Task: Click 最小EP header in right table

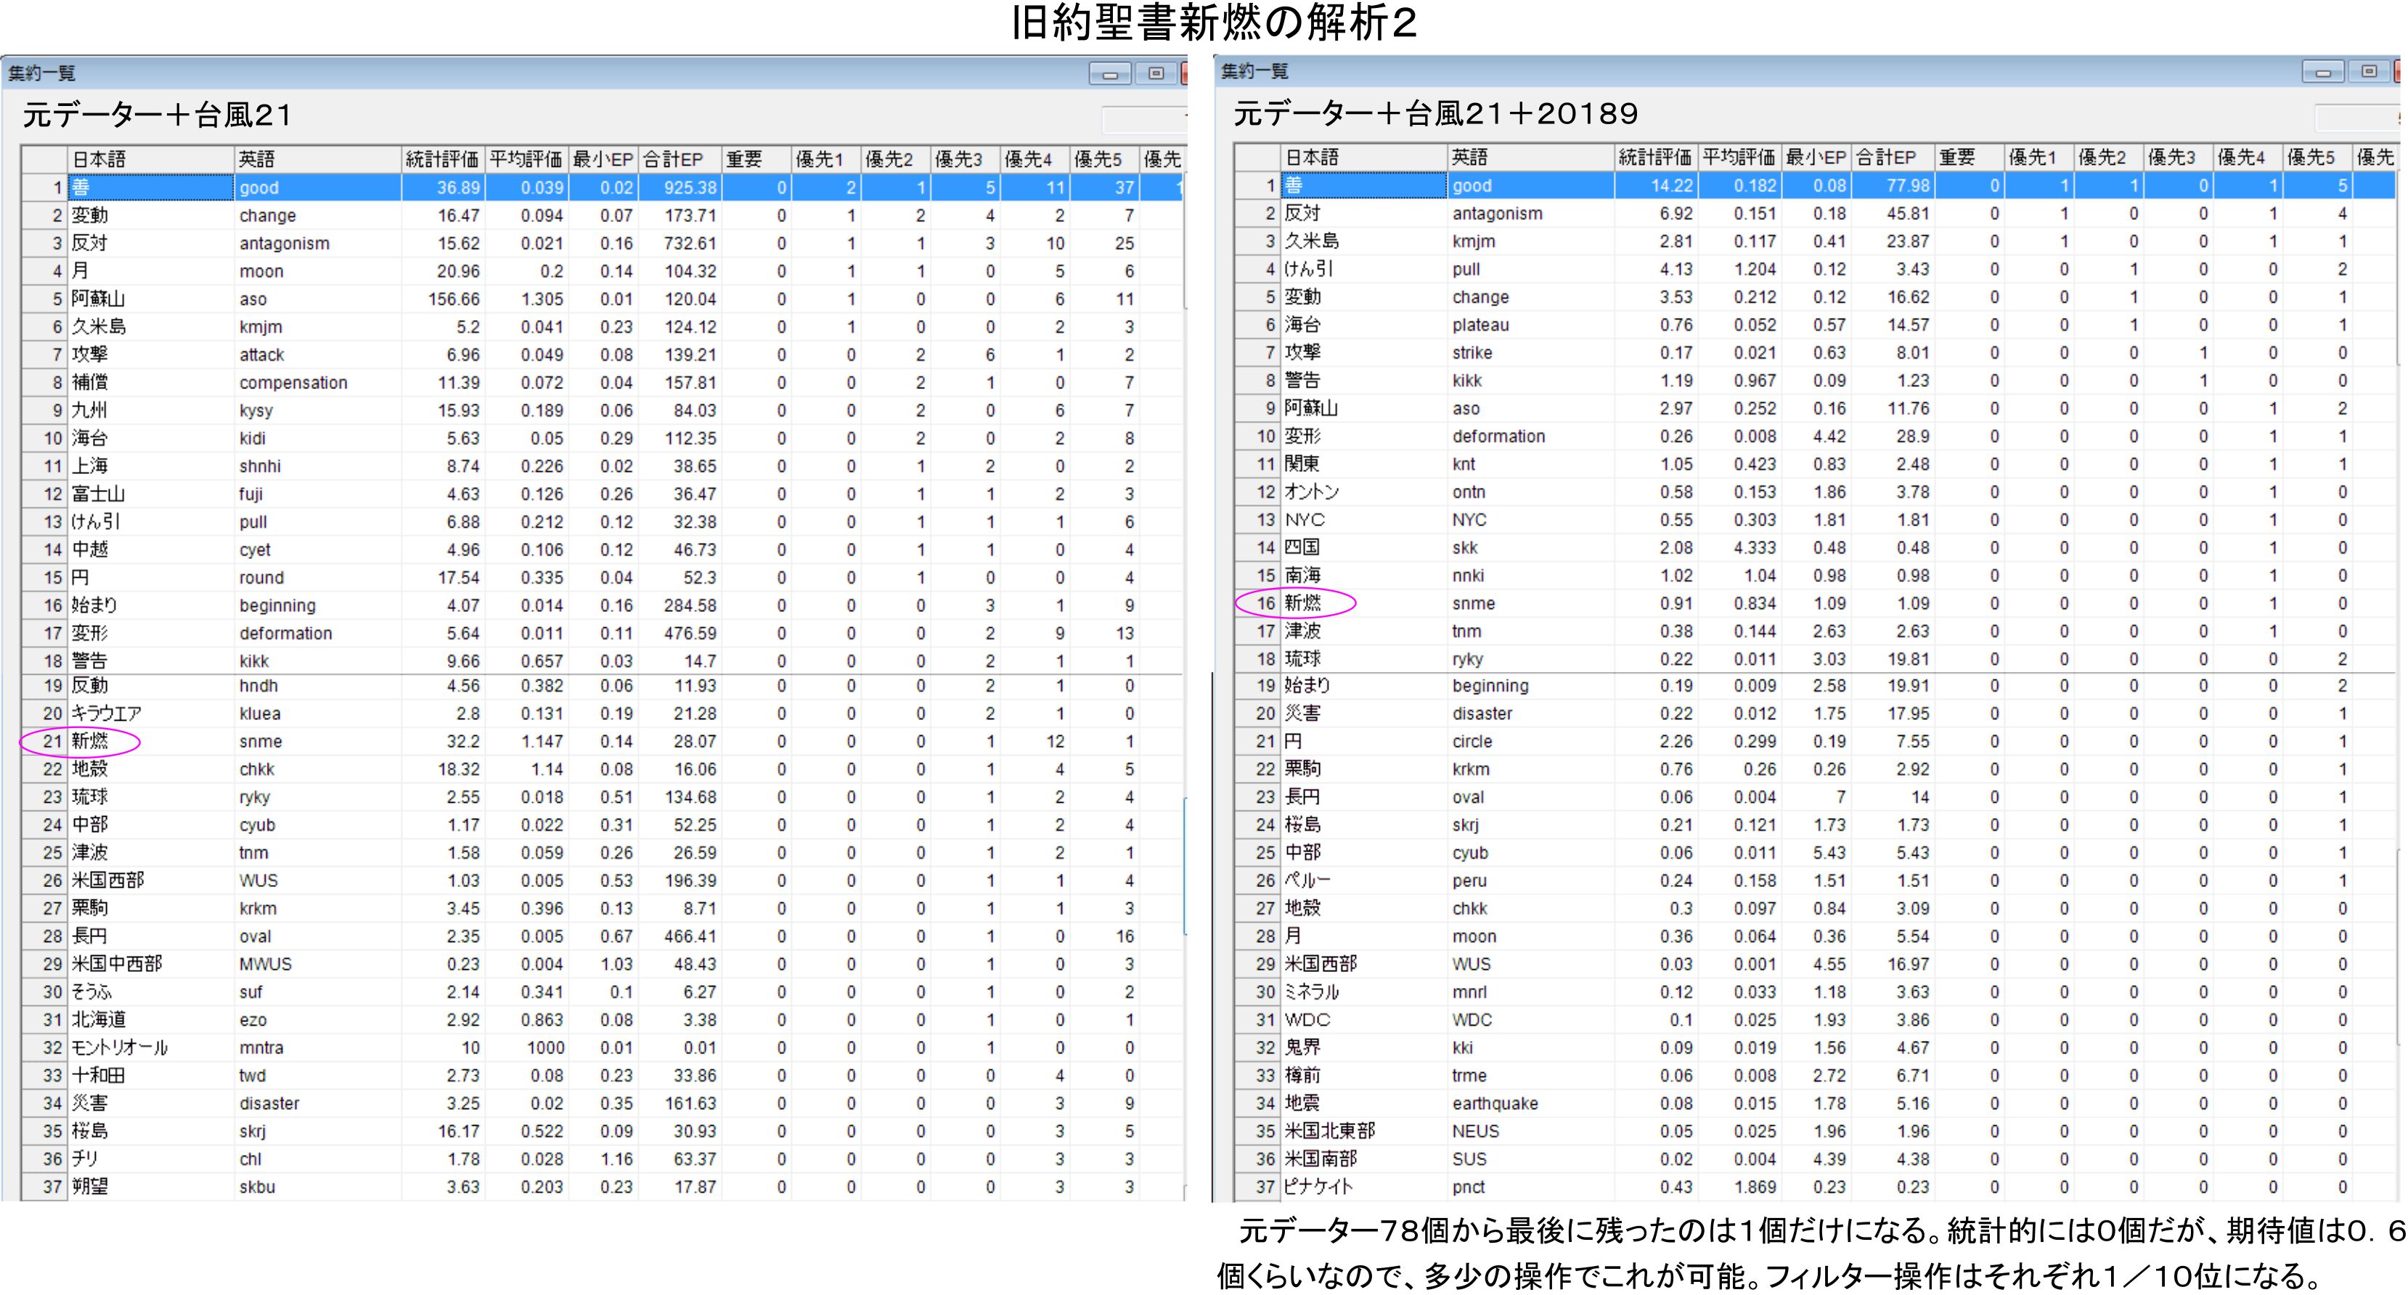Action: click(x=1816, y=157)
